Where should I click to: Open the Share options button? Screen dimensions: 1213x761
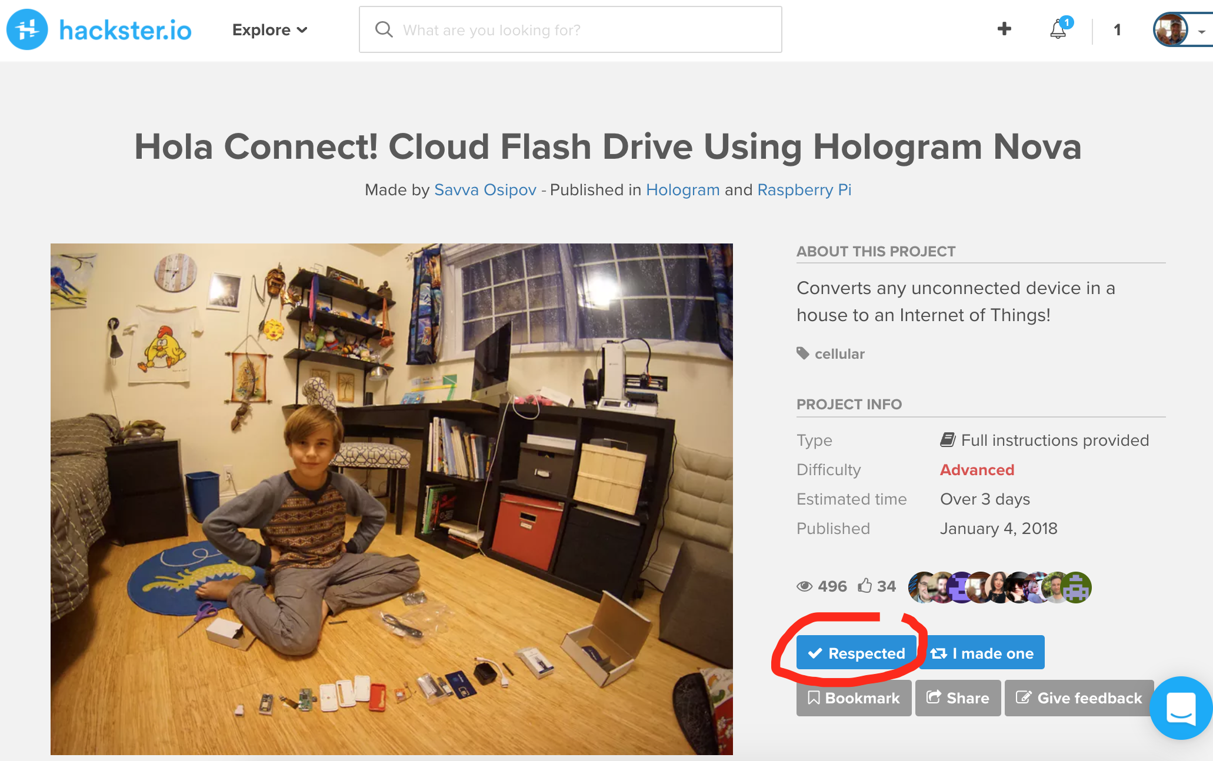point(958,698)
